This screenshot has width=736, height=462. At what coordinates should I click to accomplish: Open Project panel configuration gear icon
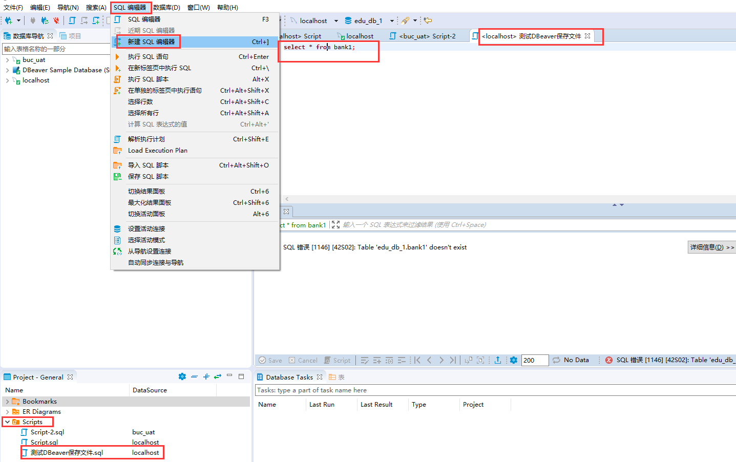tap(182, 376)
